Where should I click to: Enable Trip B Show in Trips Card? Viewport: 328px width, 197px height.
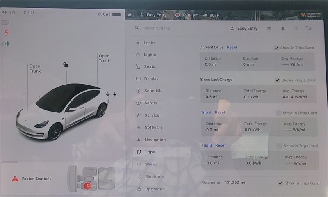tap(280, 146)
